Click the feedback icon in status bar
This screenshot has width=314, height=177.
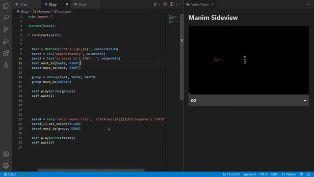click(x=301, y=175)
